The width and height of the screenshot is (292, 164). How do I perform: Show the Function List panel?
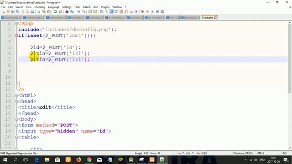coord(126,11)
